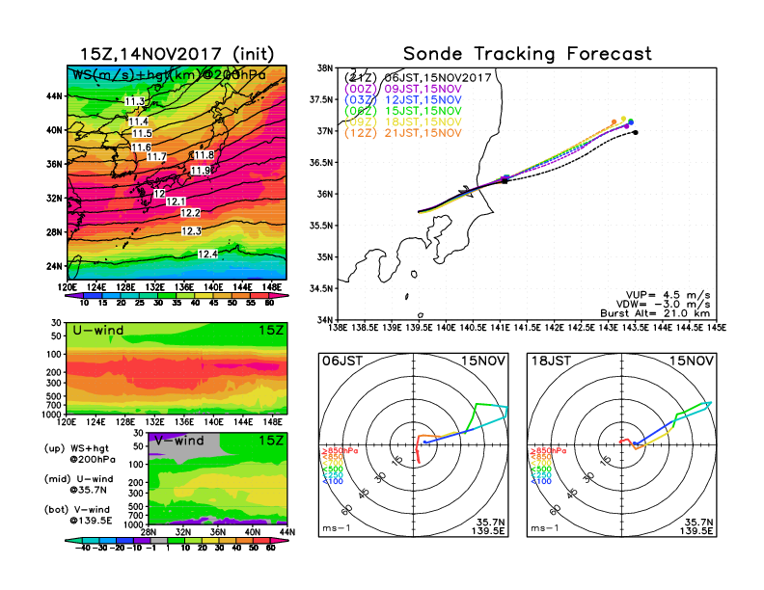Click the purple swatch left of 10 on wind-speed colorbar
The height and width of the screenshot is (590, 764).
[x=73, y=295]
